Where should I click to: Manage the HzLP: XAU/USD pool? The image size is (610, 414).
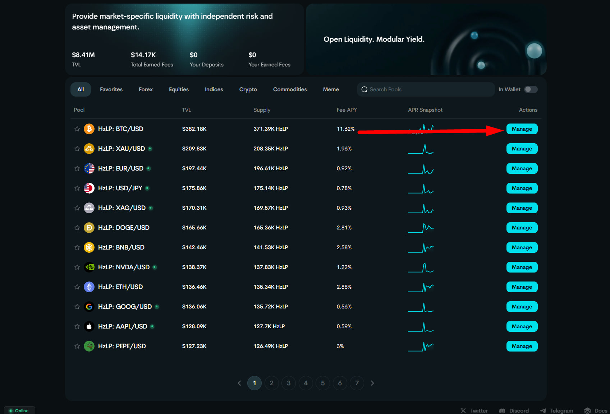point(522,149)
